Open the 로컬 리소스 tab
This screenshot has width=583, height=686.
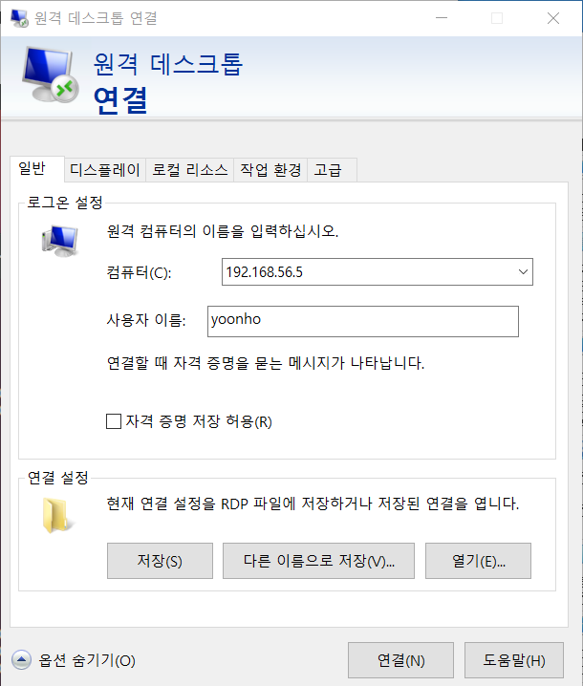(x=190, y=170)
